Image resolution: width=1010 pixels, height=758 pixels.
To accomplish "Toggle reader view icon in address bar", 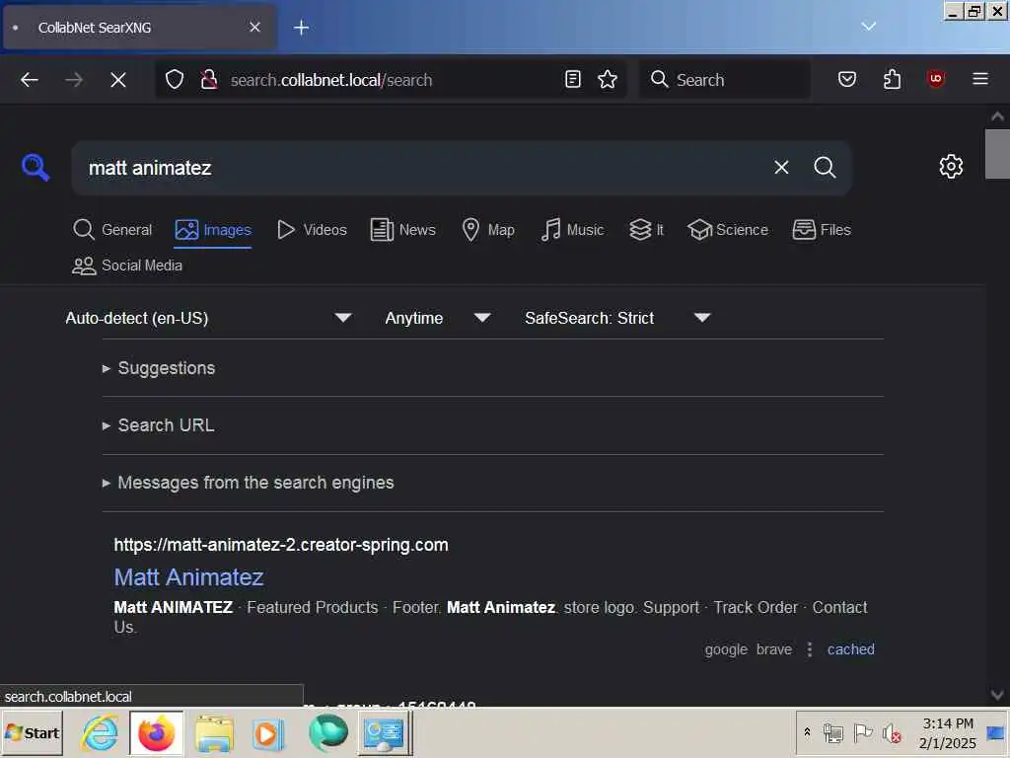I will tap(573, 79).
